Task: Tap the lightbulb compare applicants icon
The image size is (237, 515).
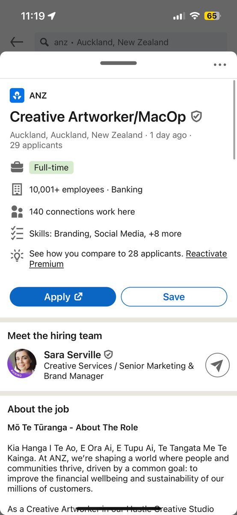Action: (17, 256)
